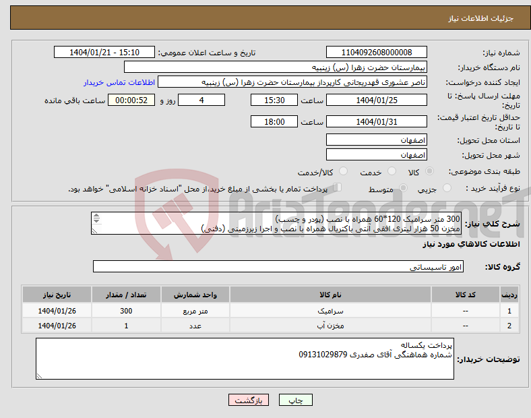
Task: Click the شرح کلی نیاز description text area
Action: point(276,223)
